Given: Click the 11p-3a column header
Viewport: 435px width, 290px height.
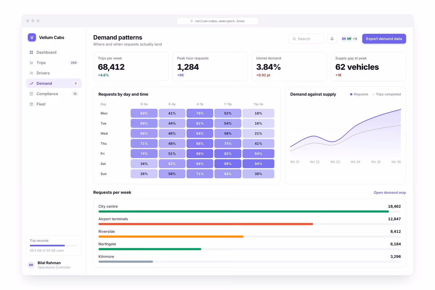Looking at the screenshot, I should [258, 104].
